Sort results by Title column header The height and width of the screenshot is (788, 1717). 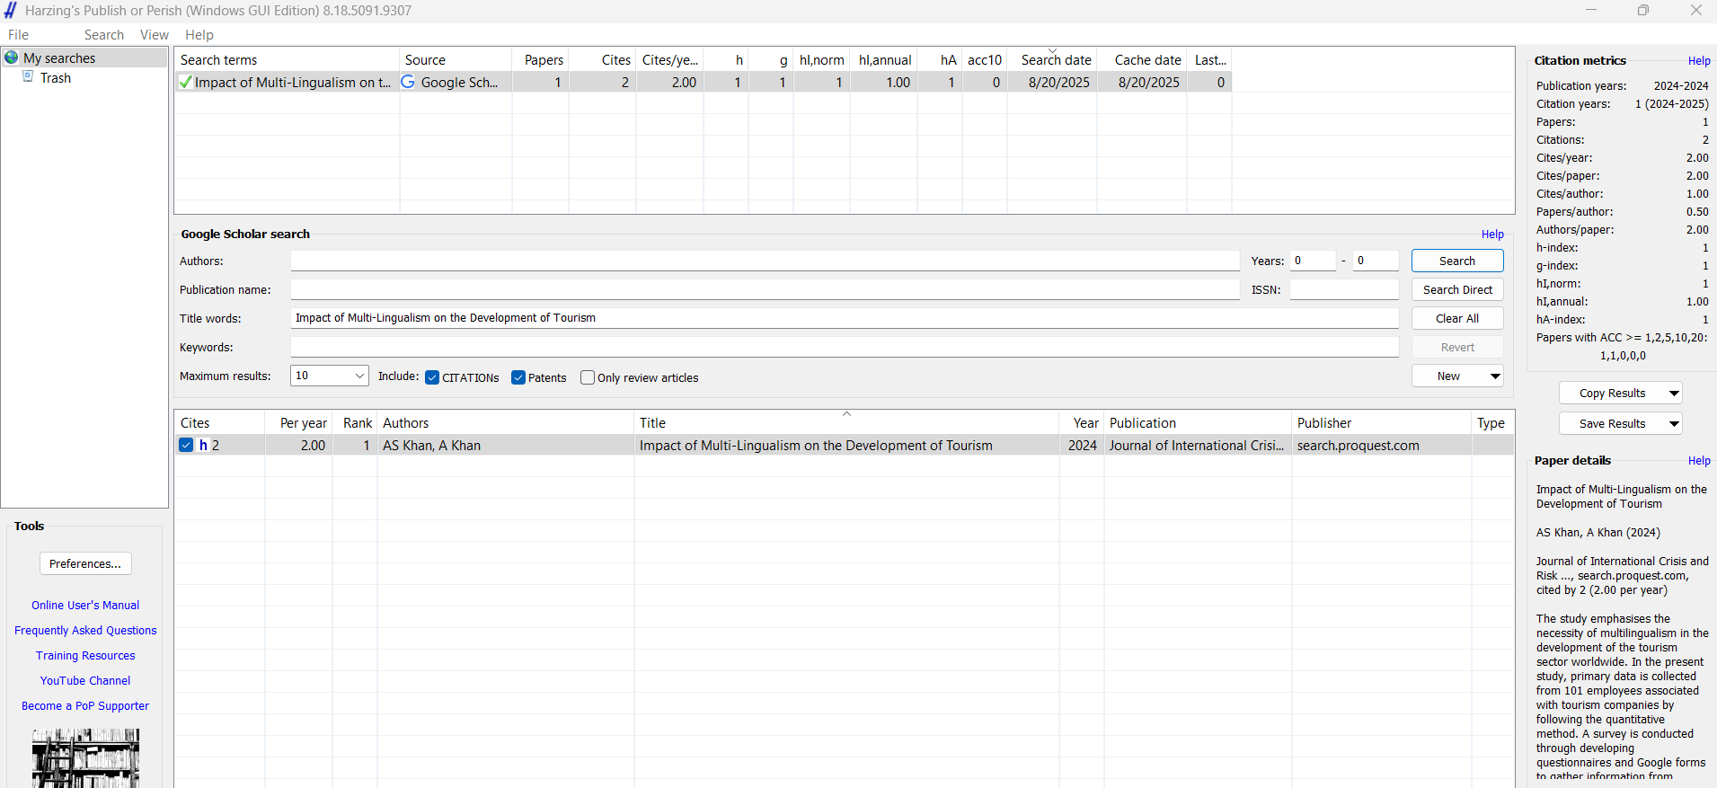[846, 422]
